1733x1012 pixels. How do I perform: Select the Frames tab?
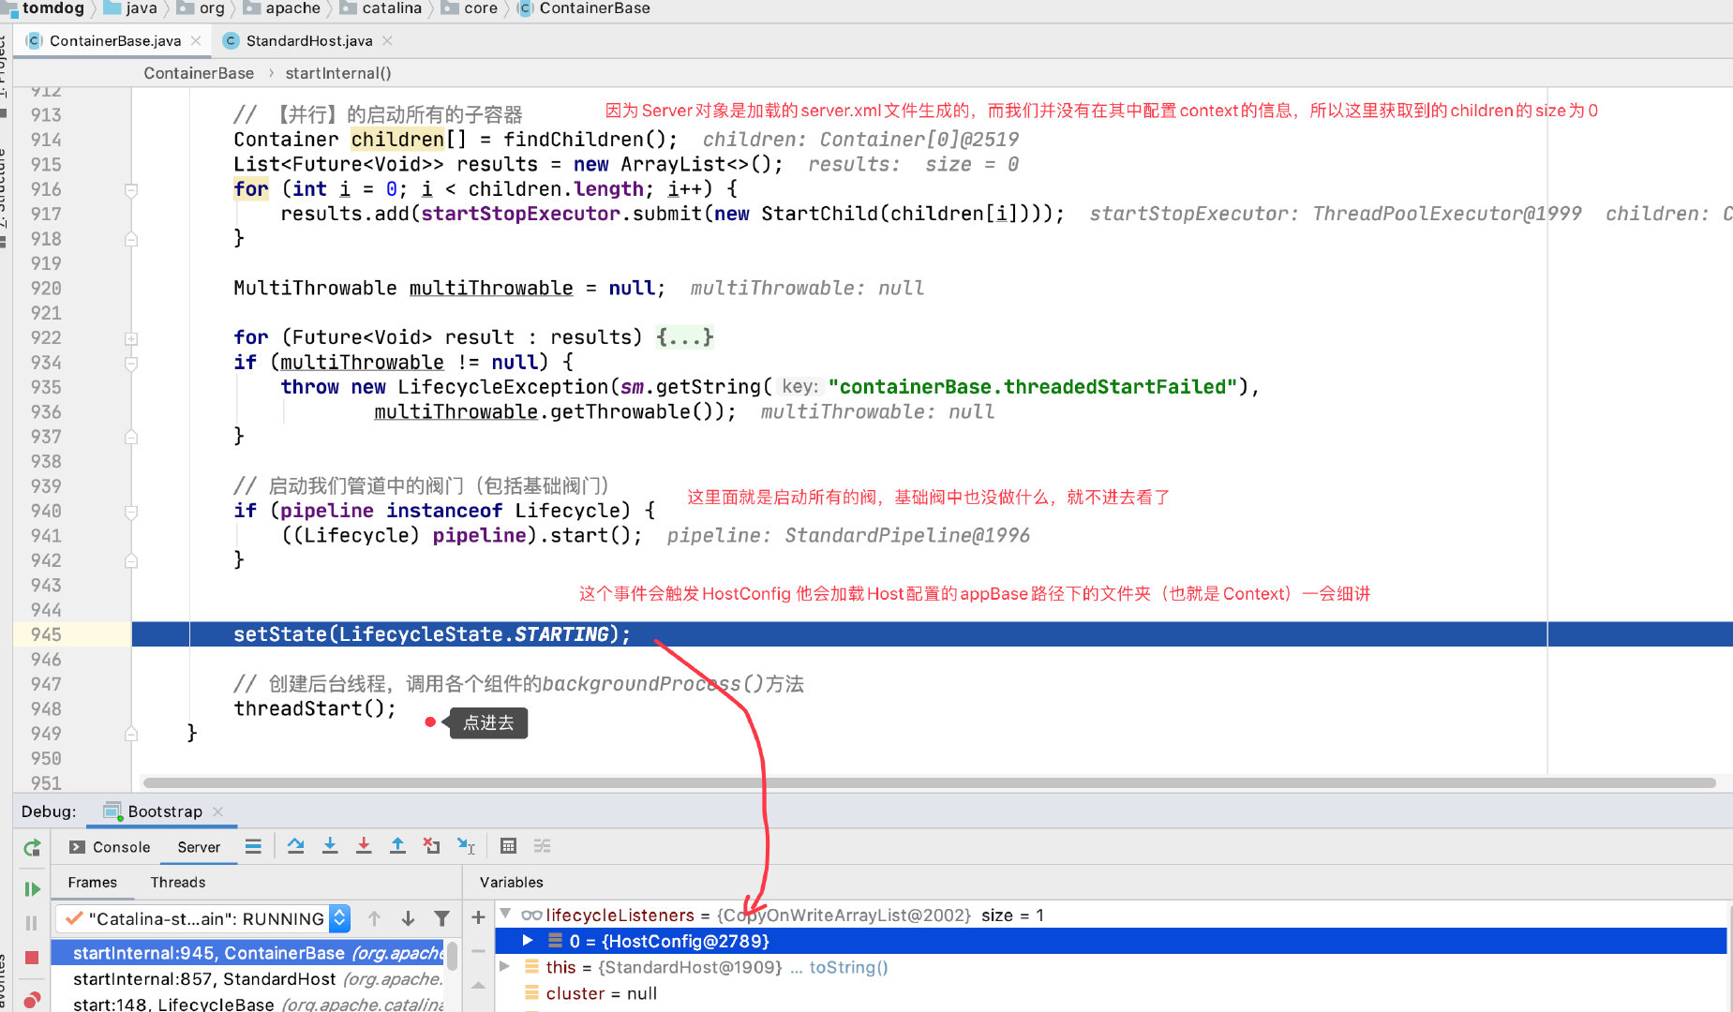(x=92, y=883)
